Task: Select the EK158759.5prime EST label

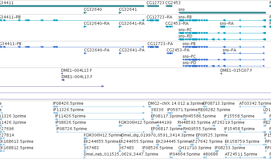Action: [242, 142]
